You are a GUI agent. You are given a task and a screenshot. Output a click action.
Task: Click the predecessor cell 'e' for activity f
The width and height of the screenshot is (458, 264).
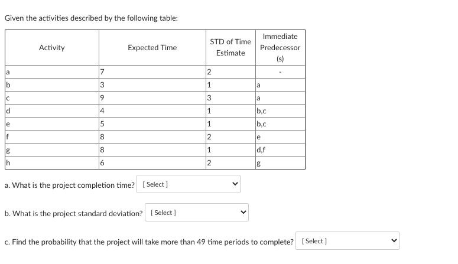click(280, 136)
